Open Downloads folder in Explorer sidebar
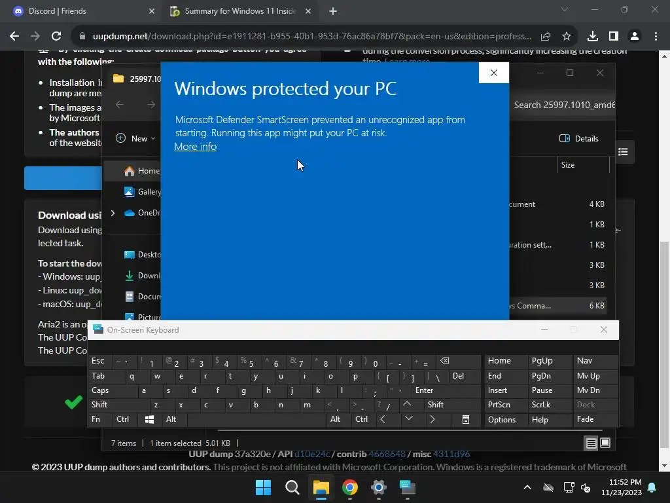The width and height of the screenshot is (670, 503). coord(143,276)
